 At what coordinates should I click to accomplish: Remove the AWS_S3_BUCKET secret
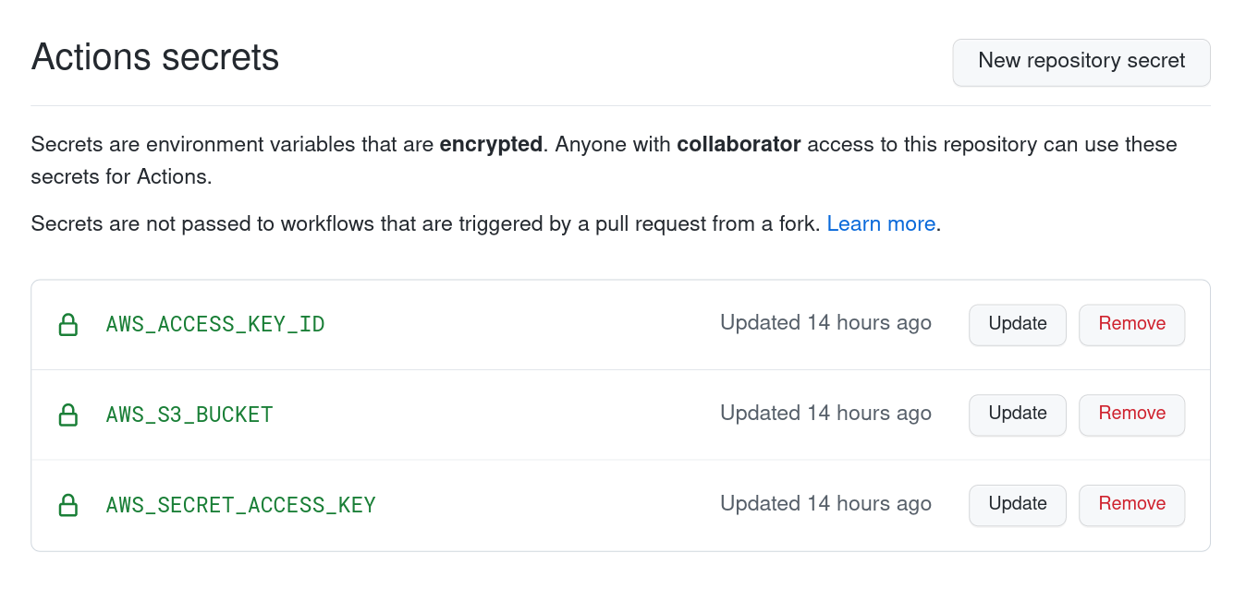(1131, 415)
